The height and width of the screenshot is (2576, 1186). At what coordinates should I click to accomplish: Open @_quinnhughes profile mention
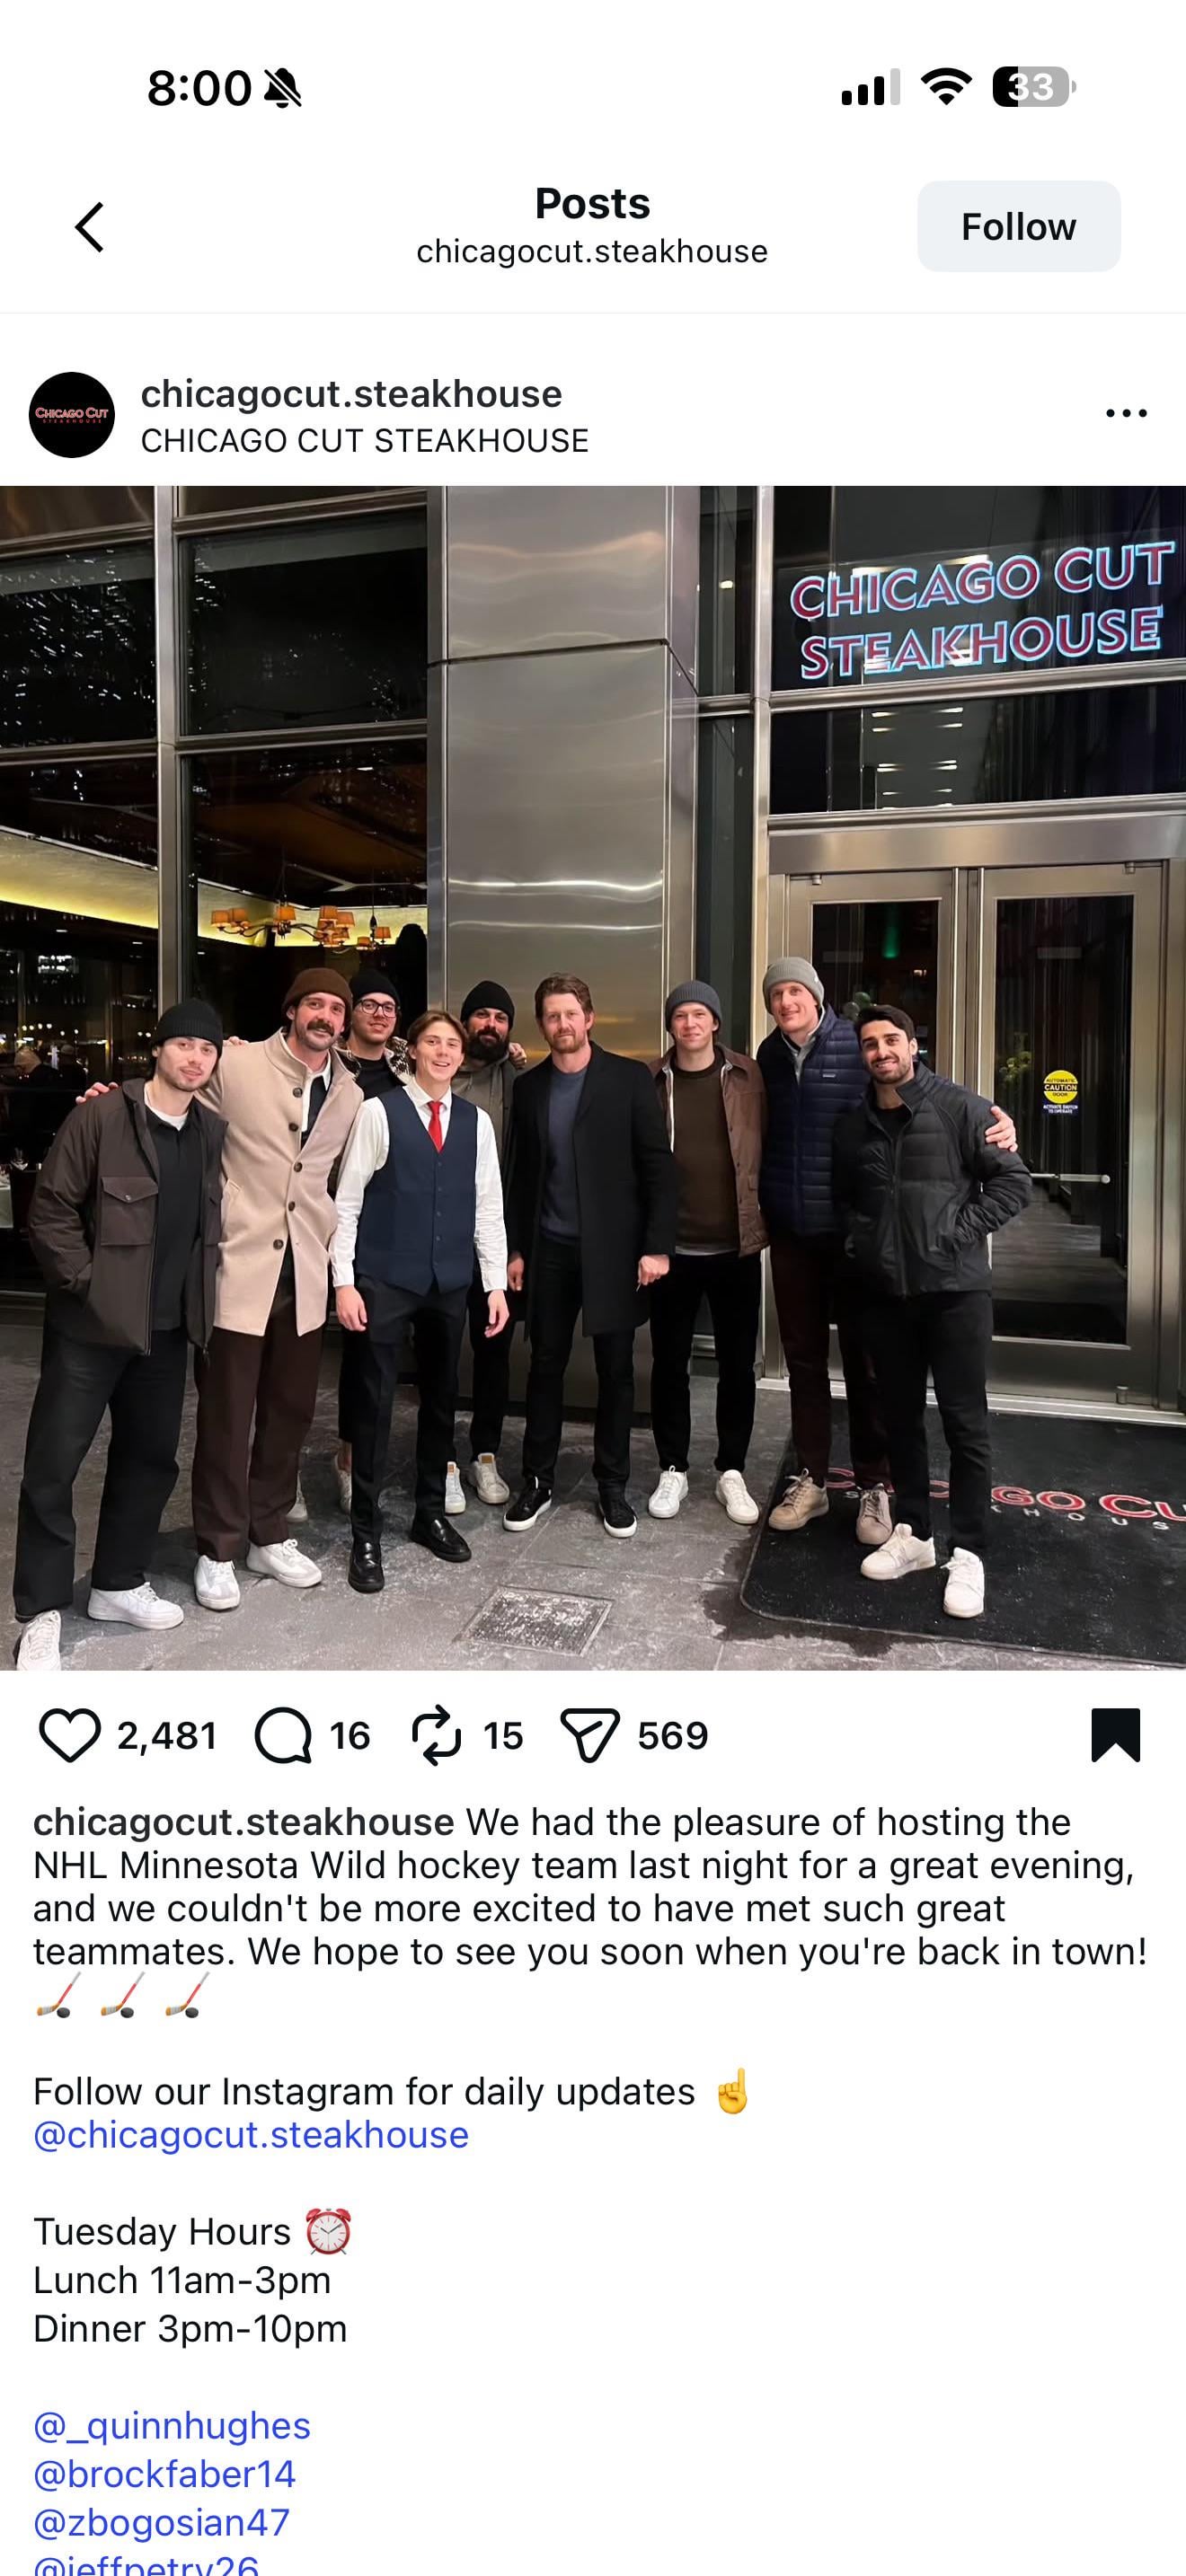click(x=172, y=2425)
